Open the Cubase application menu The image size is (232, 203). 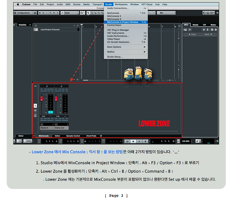click(x=26, y=4)
